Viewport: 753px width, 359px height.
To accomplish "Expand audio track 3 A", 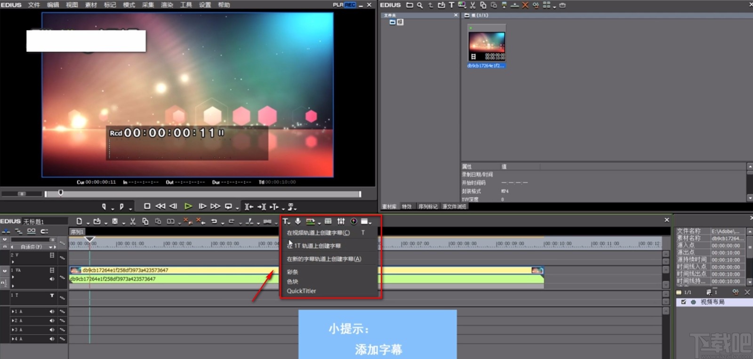I will [13, 329].
